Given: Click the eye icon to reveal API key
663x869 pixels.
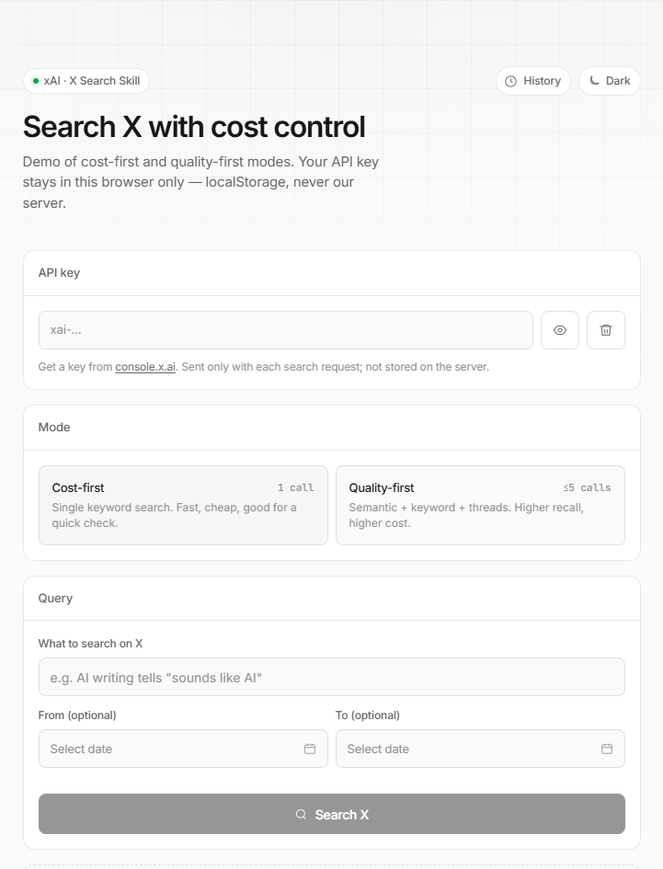Looking at the screenshot, I should (x=560, y=330).
